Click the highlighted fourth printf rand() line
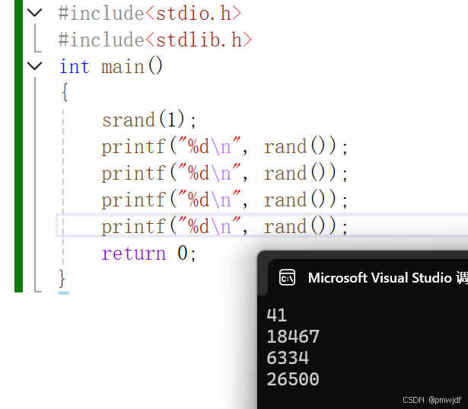The width and height of the screenshot is (468, 409). 224,226
